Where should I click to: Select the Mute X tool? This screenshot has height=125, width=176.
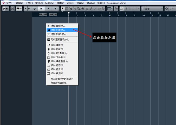(87, 9)
